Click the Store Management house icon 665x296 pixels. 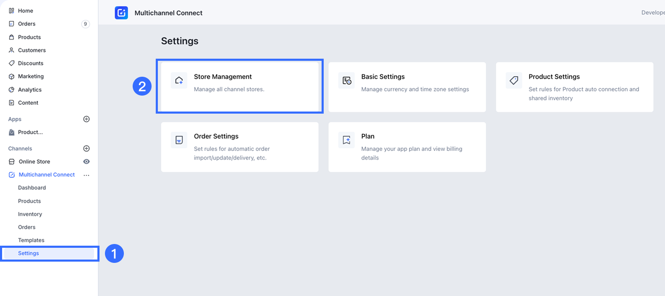(179, 80)
